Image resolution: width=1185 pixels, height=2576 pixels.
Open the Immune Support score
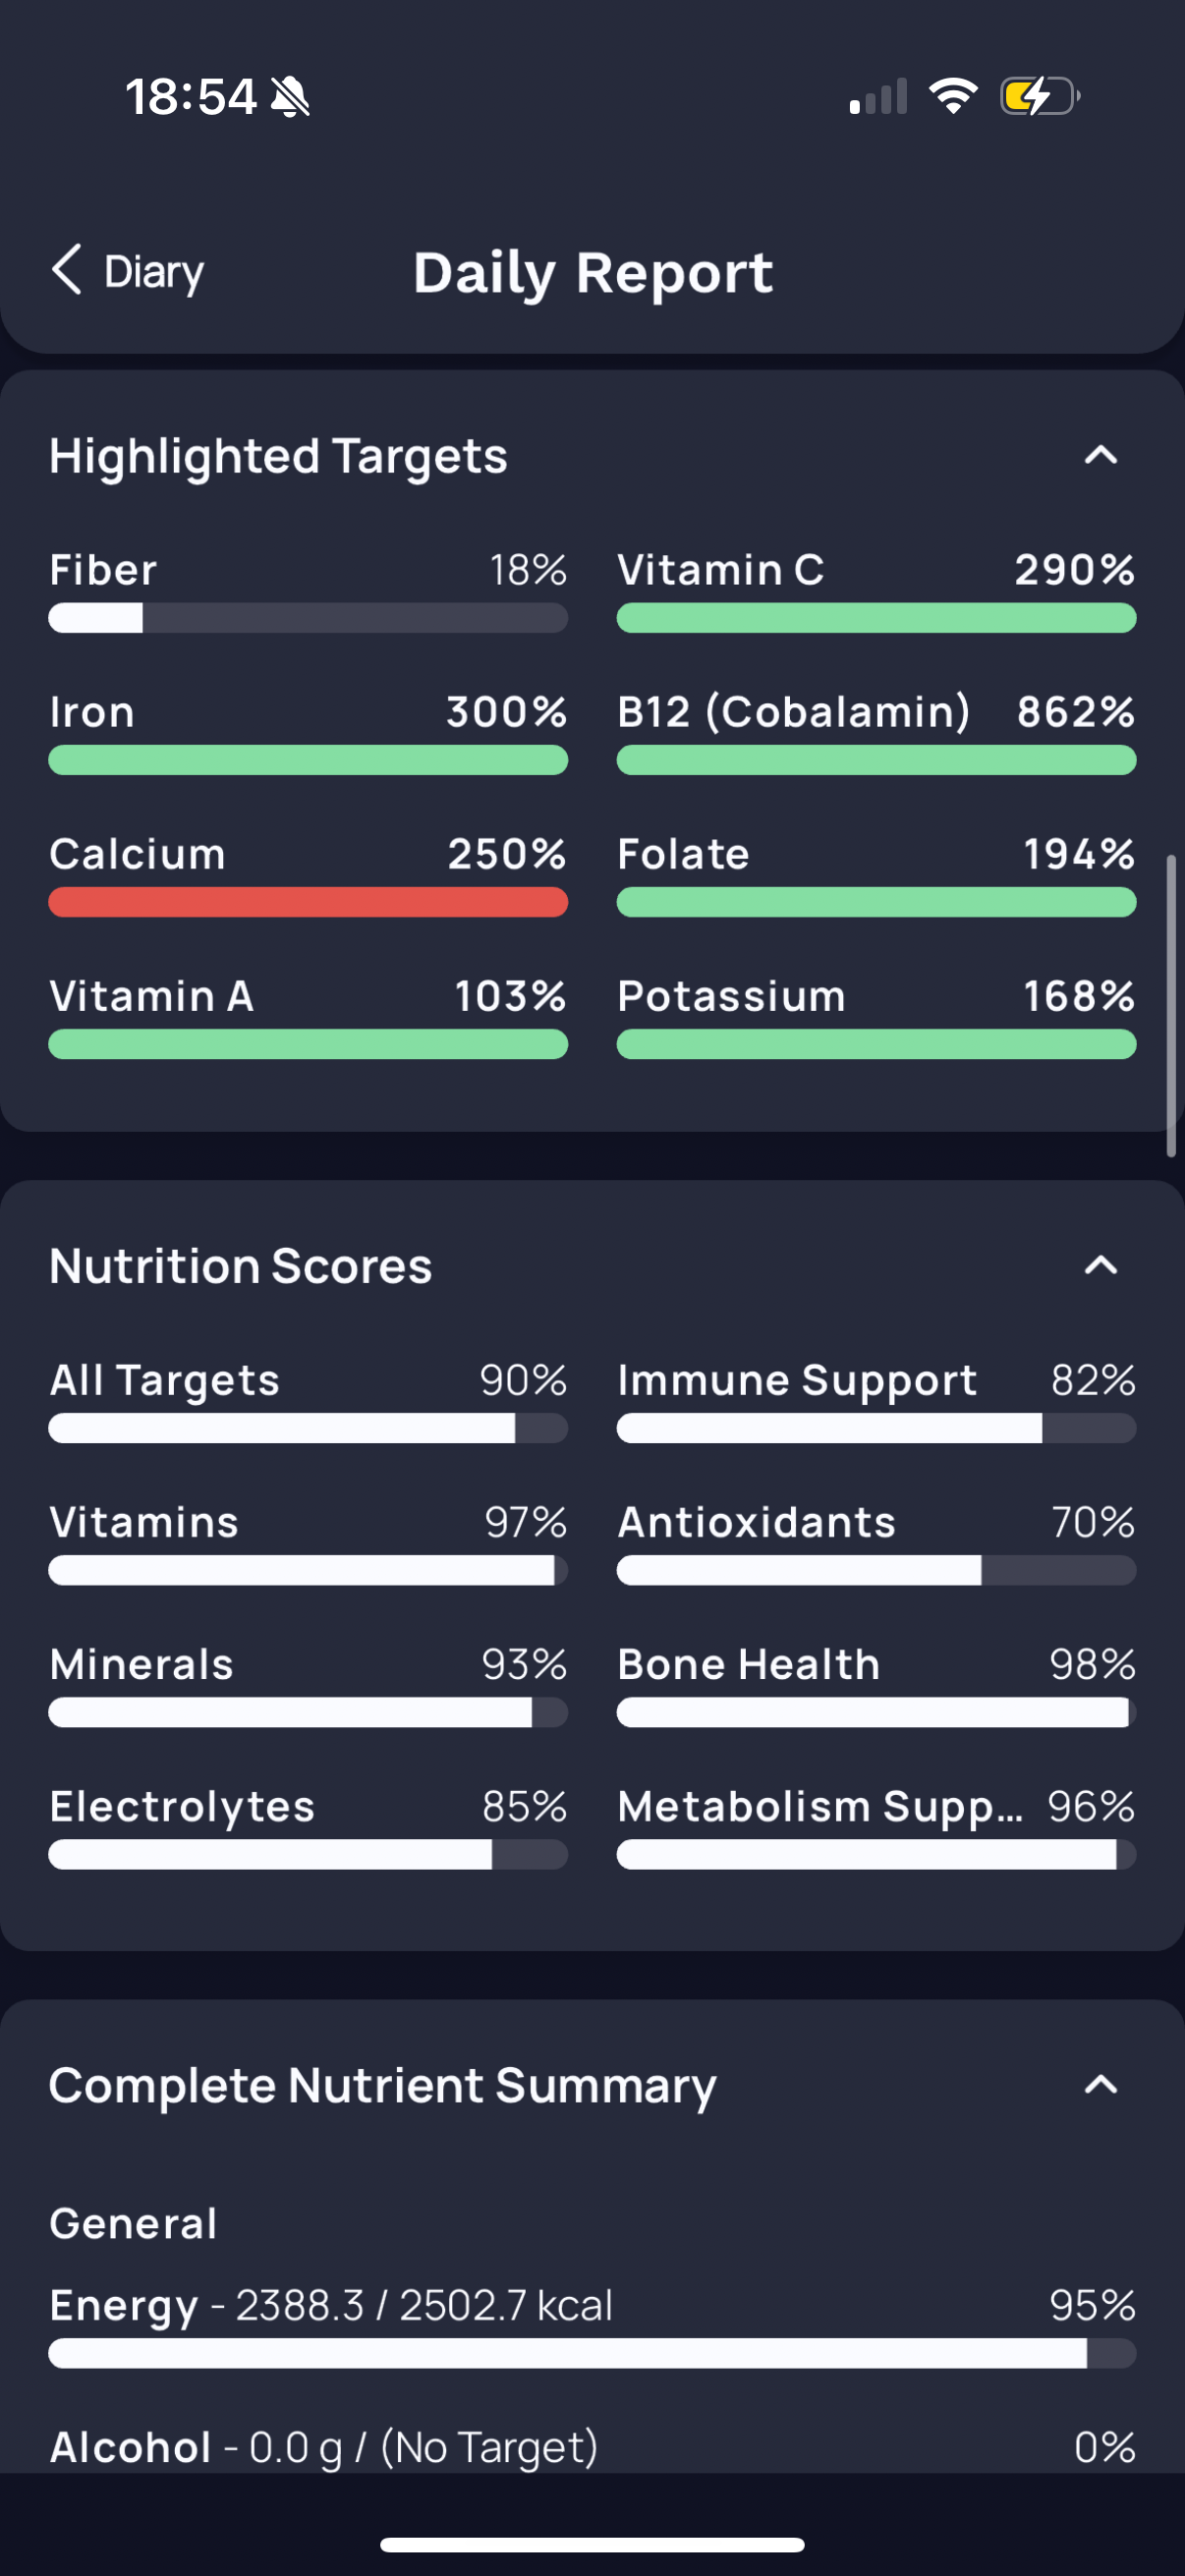point(876,1400)
